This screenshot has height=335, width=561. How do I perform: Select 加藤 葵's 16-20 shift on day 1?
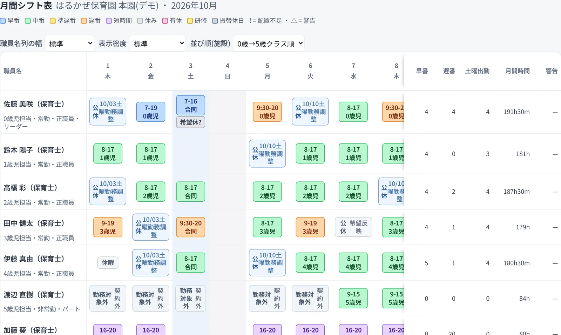[x=108, y=330]
